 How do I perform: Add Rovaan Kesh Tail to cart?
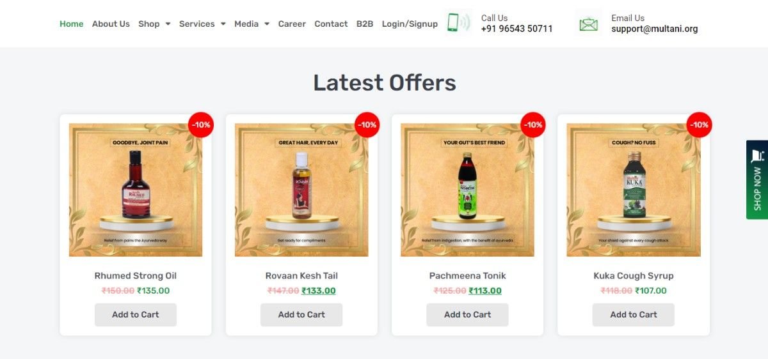(301, 314)
